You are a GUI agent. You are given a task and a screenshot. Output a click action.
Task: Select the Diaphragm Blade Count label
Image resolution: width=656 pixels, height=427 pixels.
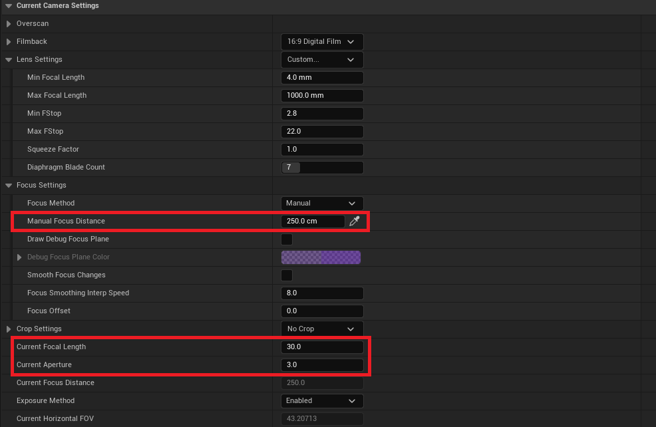(x=66, y=168)
